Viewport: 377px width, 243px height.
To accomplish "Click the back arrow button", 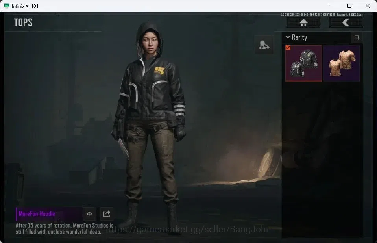I will (x=346, y=22).
